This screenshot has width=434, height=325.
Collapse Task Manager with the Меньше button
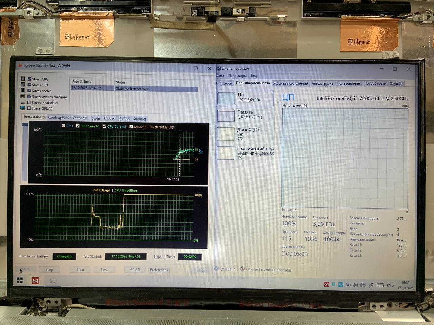225,269
